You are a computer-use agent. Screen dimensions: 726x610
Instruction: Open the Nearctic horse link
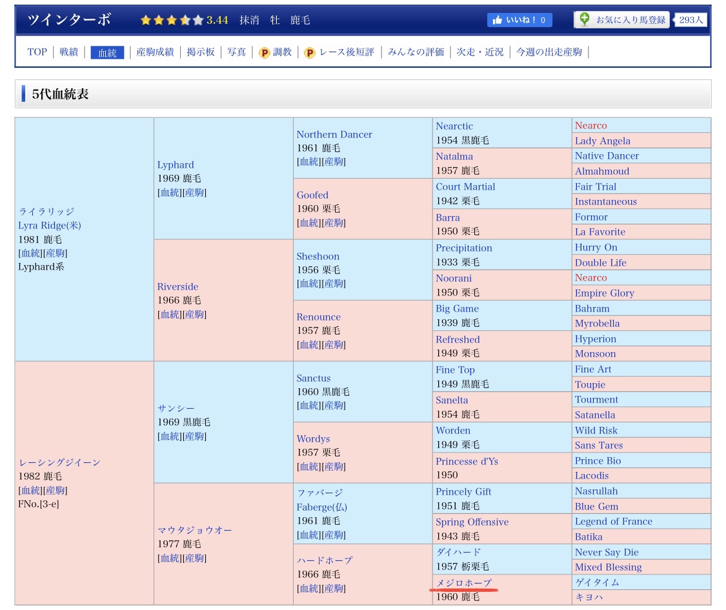[x=454, y=126]
